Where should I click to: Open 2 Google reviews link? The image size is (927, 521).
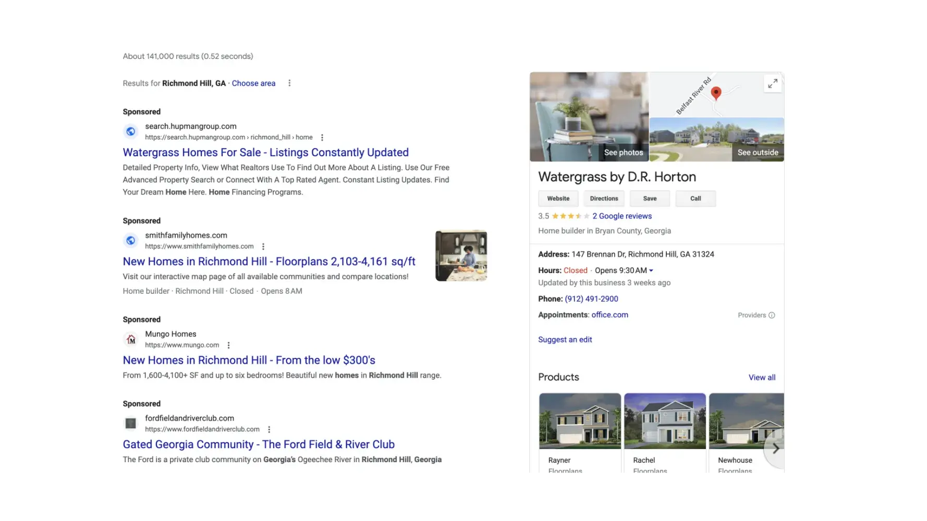pyautogui.click(x=622, y=216)
